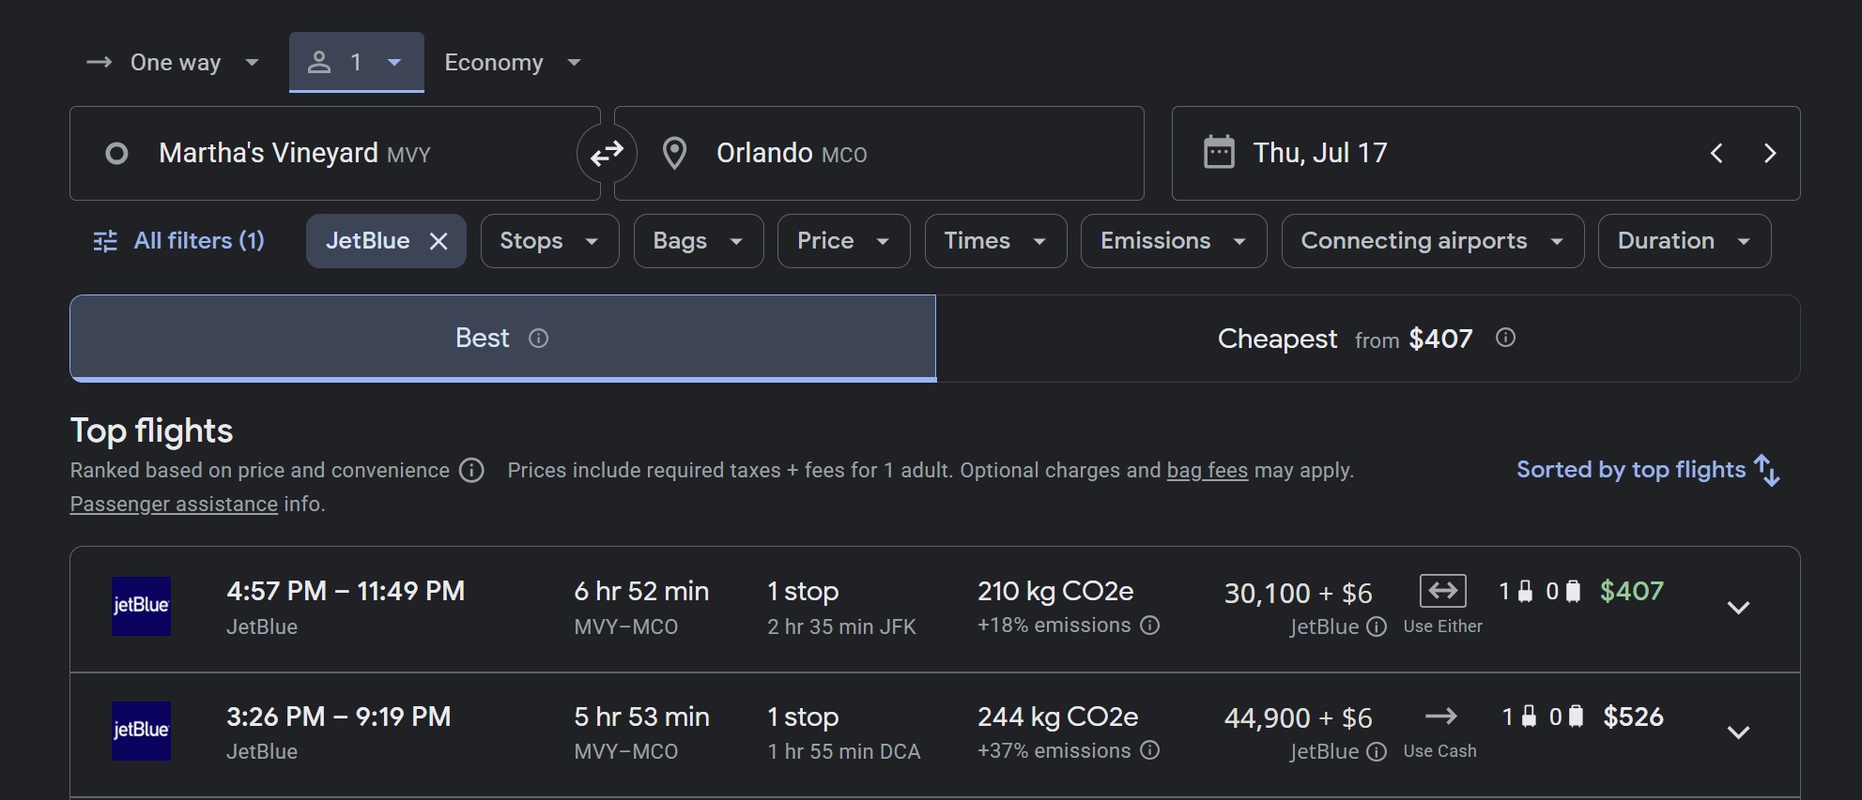Viewport: 1862px width, 800px height.
Task: Go to next departure date
Action: [x=1770, y=153]
